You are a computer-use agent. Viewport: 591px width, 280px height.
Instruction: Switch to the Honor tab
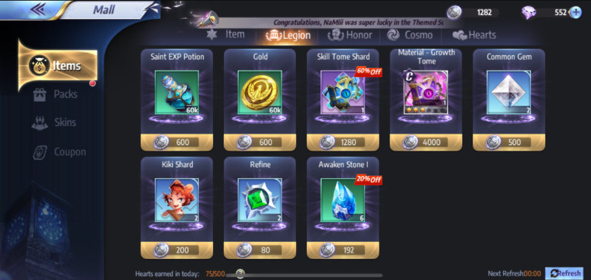click(350, 35)
